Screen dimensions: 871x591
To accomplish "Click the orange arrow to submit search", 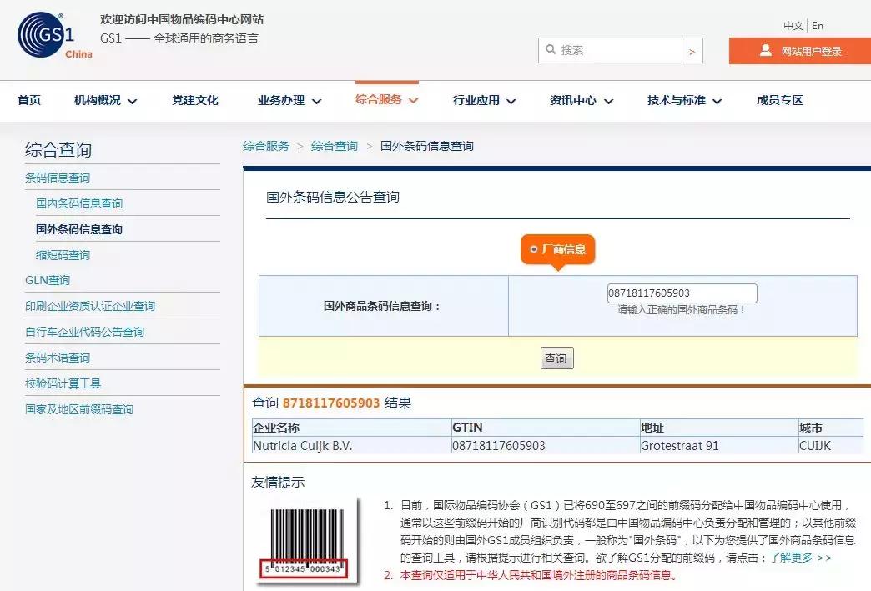I will (693, 50).
